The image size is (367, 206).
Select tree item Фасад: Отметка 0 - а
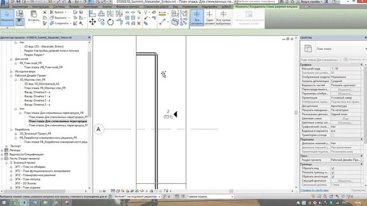point(37,92)
